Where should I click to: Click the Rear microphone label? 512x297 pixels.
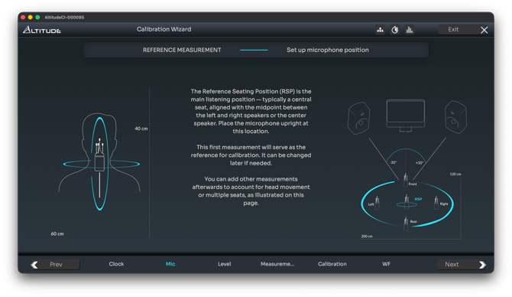(x=413, y=221)
